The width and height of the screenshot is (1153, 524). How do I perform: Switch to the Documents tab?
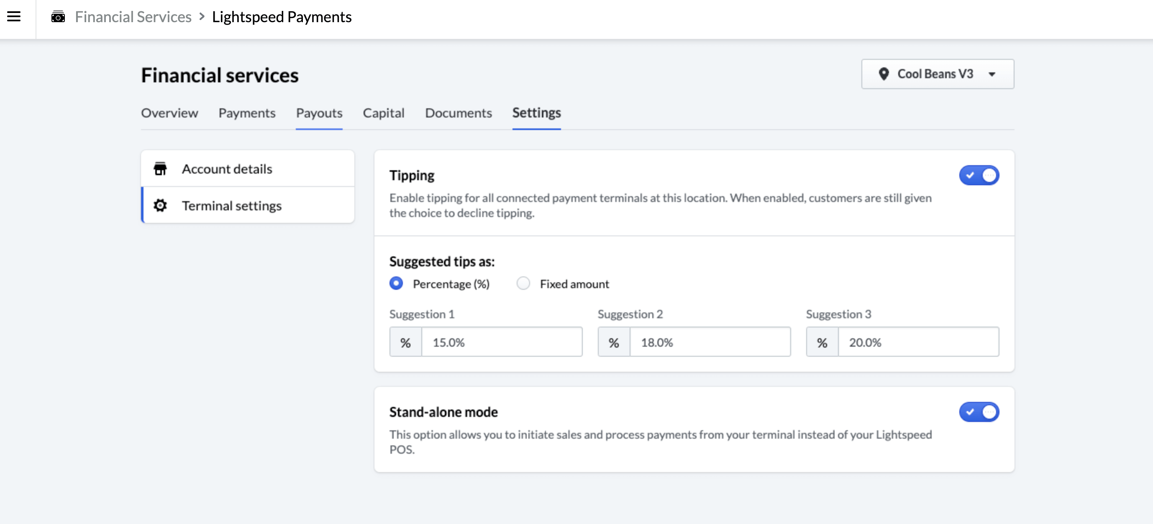(x=458, y=113)
